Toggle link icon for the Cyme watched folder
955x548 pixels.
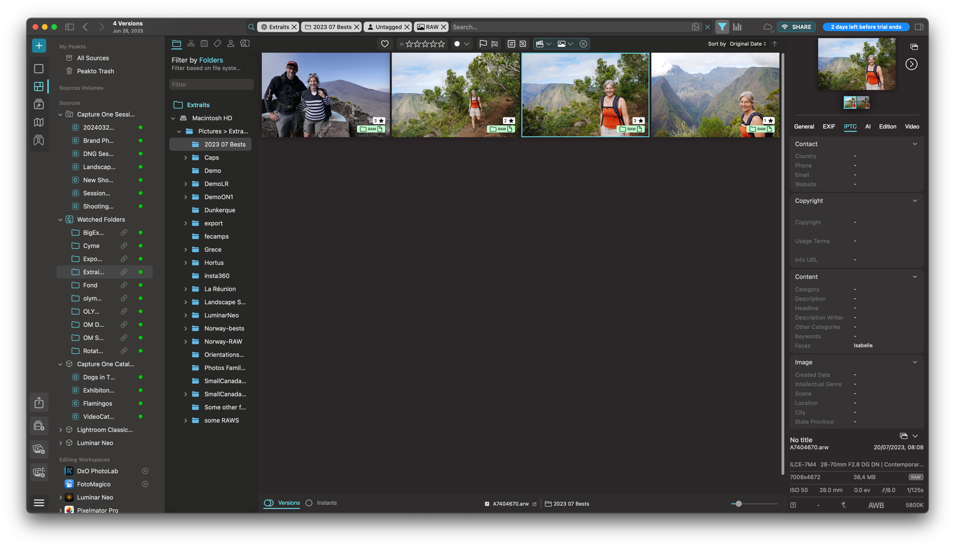click(124, 246)
